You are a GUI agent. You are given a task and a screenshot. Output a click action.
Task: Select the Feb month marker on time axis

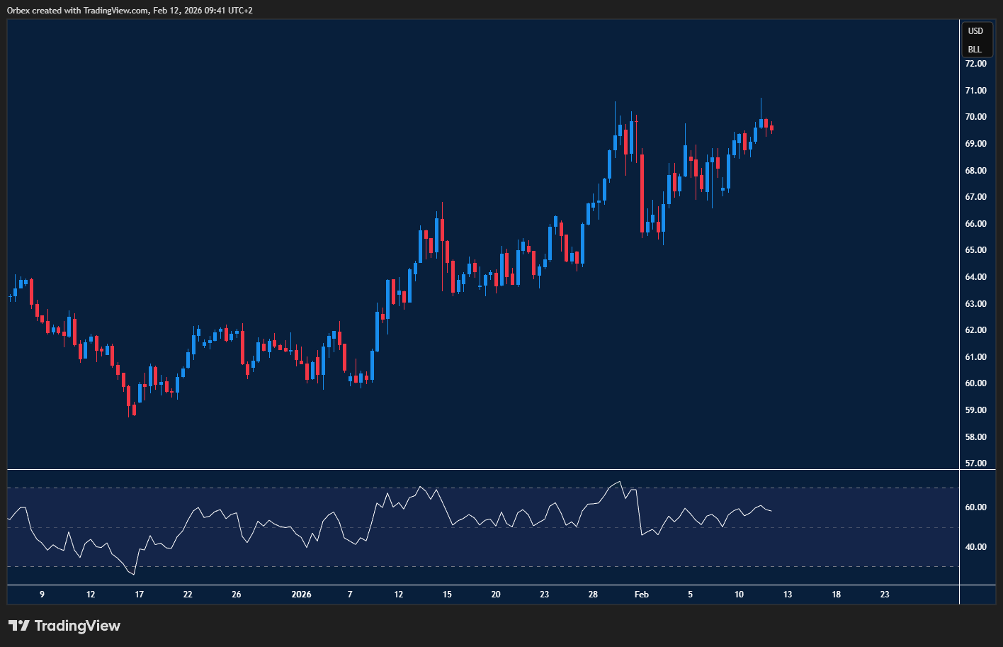641,595
